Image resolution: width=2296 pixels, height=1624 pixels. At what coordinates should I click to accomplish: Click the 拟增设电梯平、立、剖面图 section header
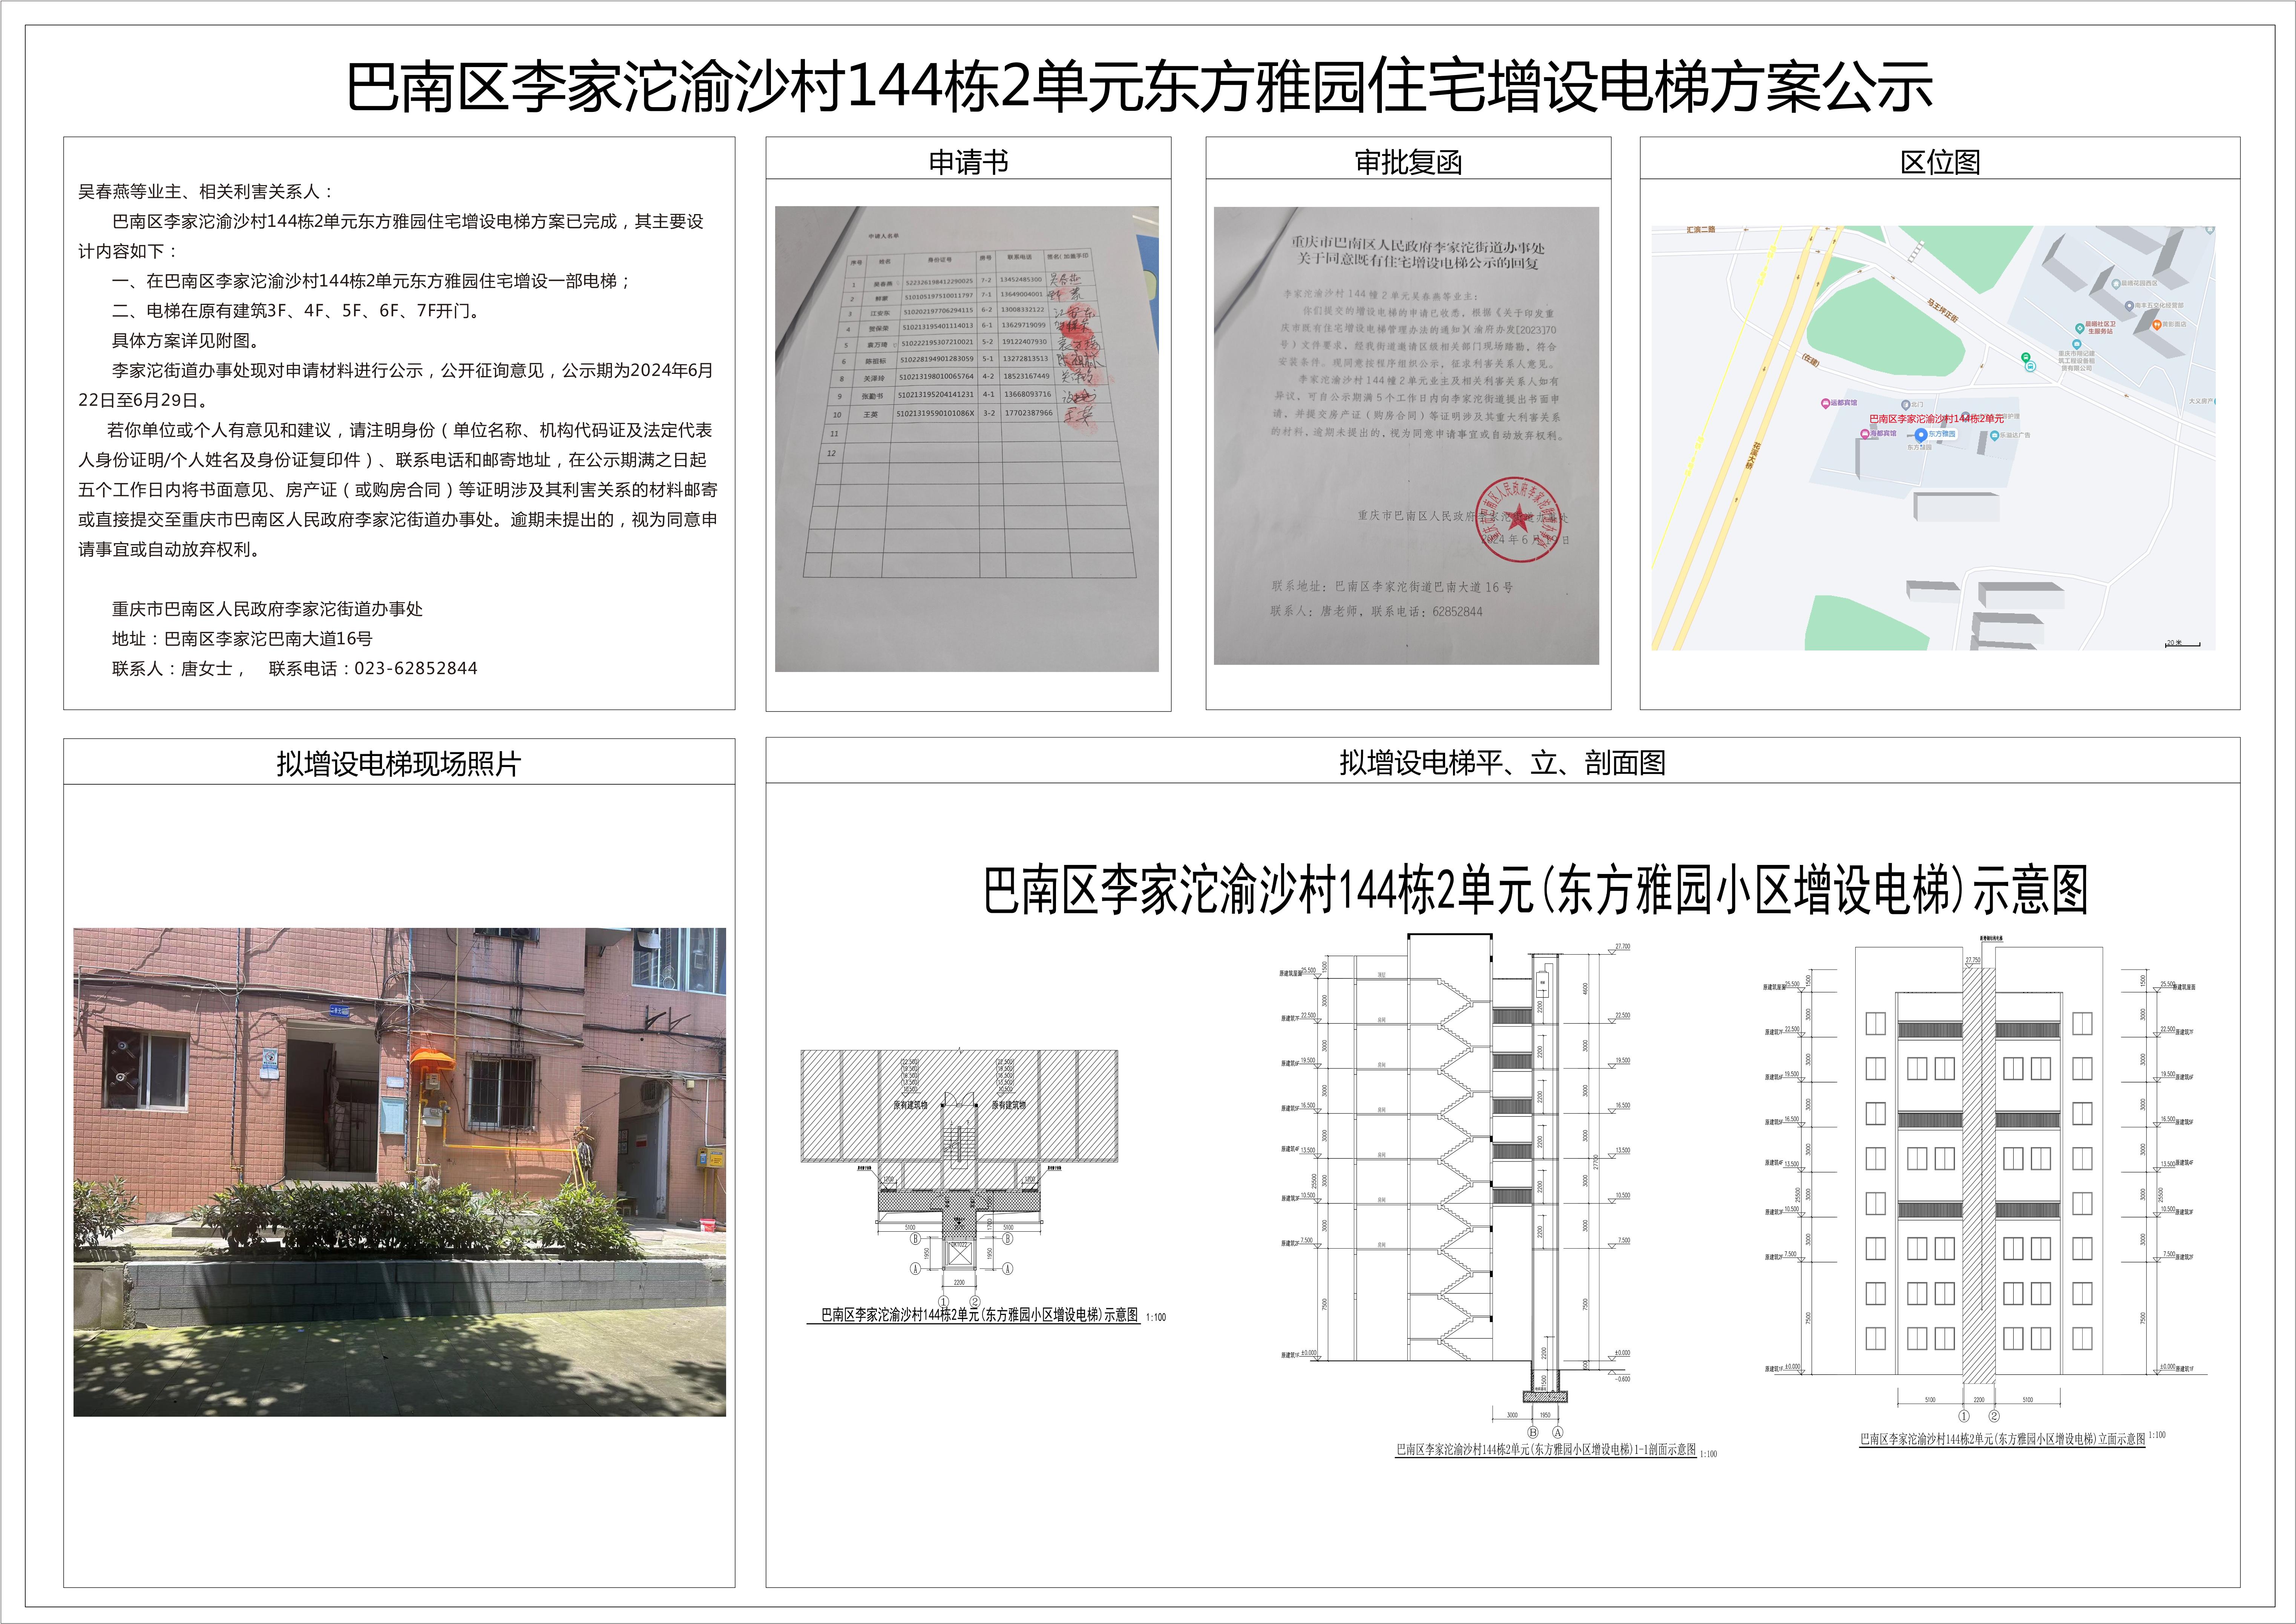pyautogui.click(x=1503, y=763)
